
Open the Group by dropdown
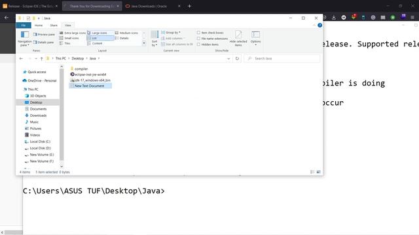coord(171,33)
